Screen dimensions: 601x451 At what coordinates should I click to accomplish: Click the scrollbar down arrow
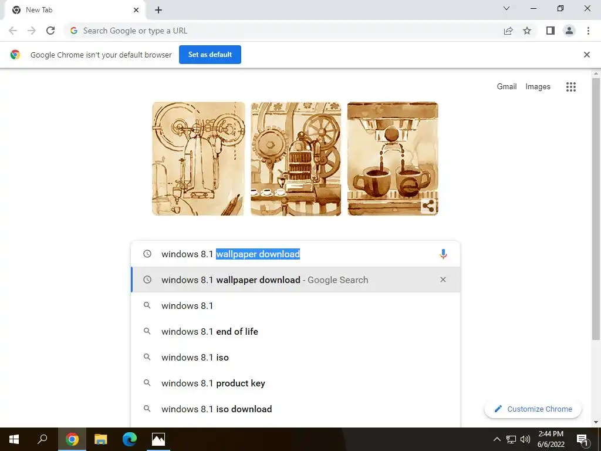click(596, 422)
